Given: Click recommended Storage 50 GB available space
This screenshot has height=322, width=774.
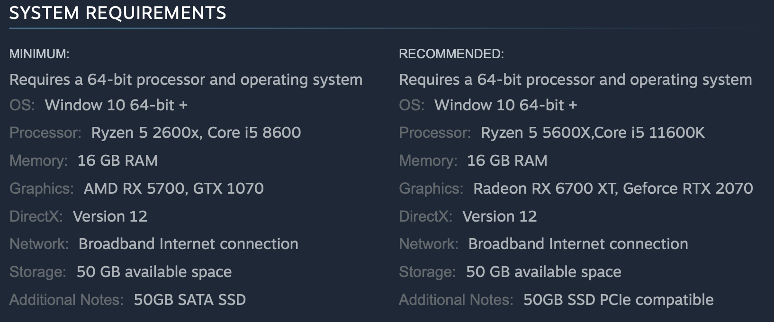Looking at the screenshot, I should (543, 272).
